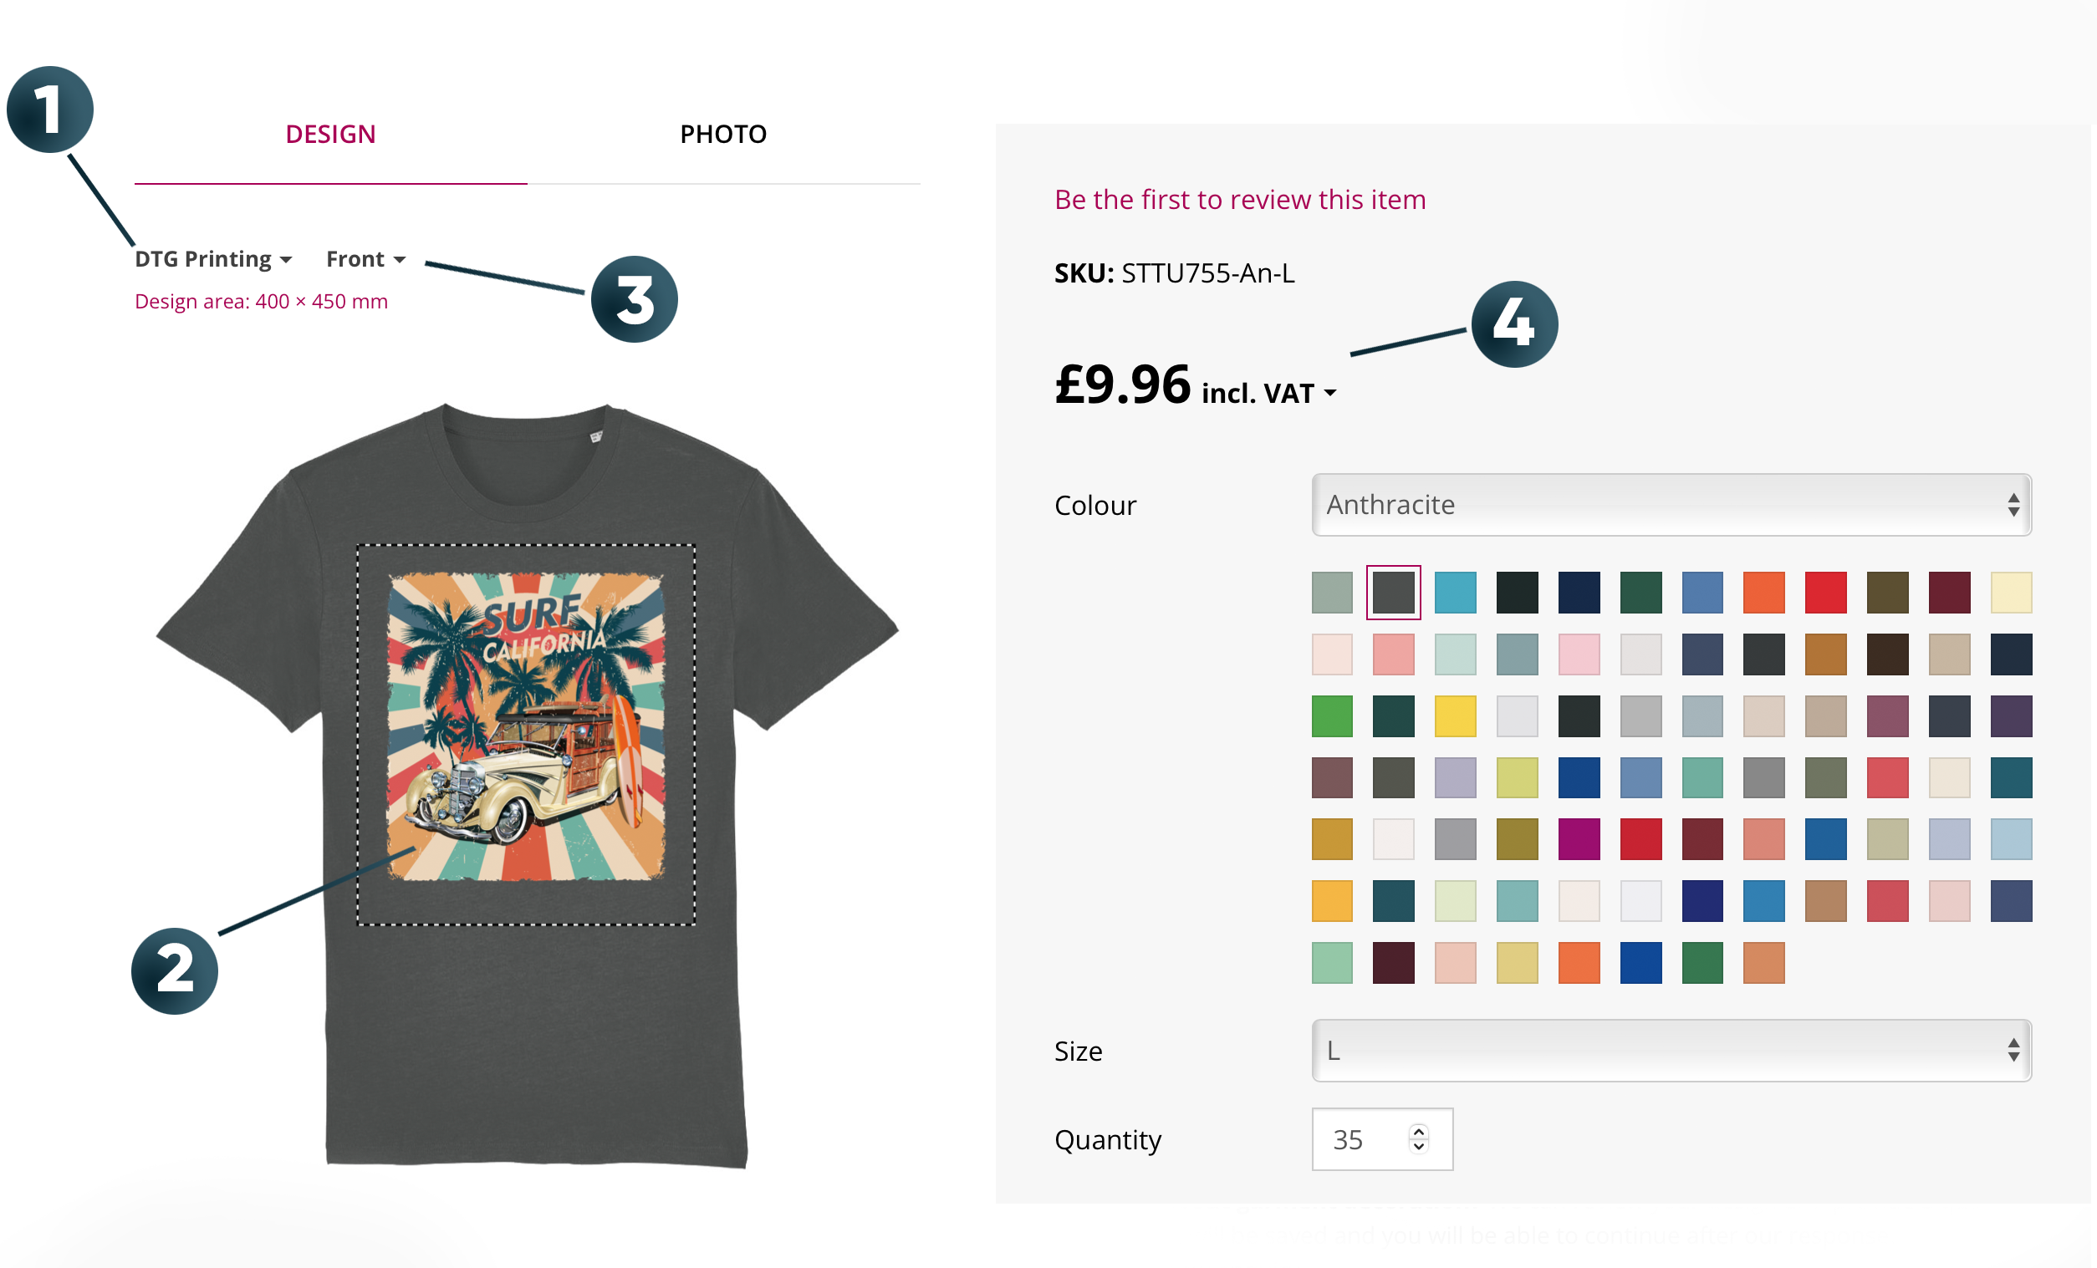Switch to the PHOTO tab
Screen dimensions: 2097x1268
click(722, 135)
